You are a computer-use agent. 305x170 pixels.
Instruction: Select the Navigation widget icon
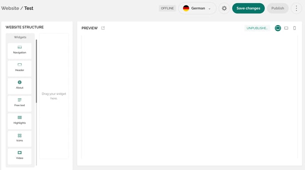coord(20,47)
